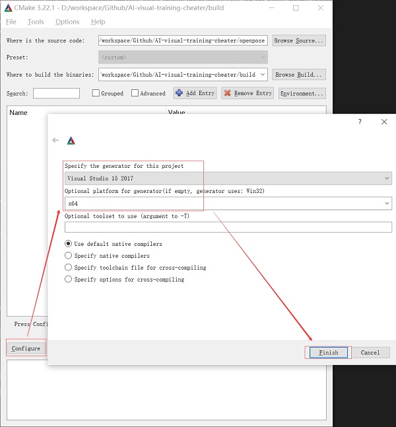
Task: Click the help question mark in dialog
Action: pyautogui.click(x=360, y=122)
